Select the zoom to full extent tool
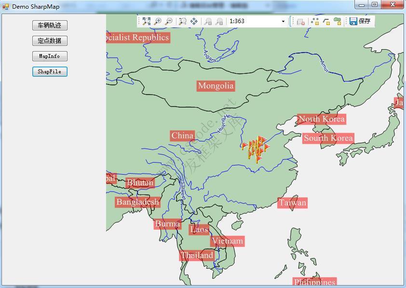Viewport: 406px width, 288px height. coord(146,21)
